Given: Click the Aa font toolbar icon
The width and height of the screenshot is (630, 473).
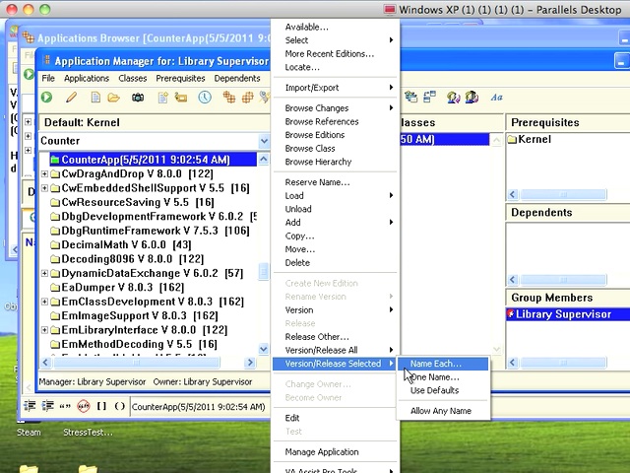Looking at the screenshot, I should pos(496,97).
